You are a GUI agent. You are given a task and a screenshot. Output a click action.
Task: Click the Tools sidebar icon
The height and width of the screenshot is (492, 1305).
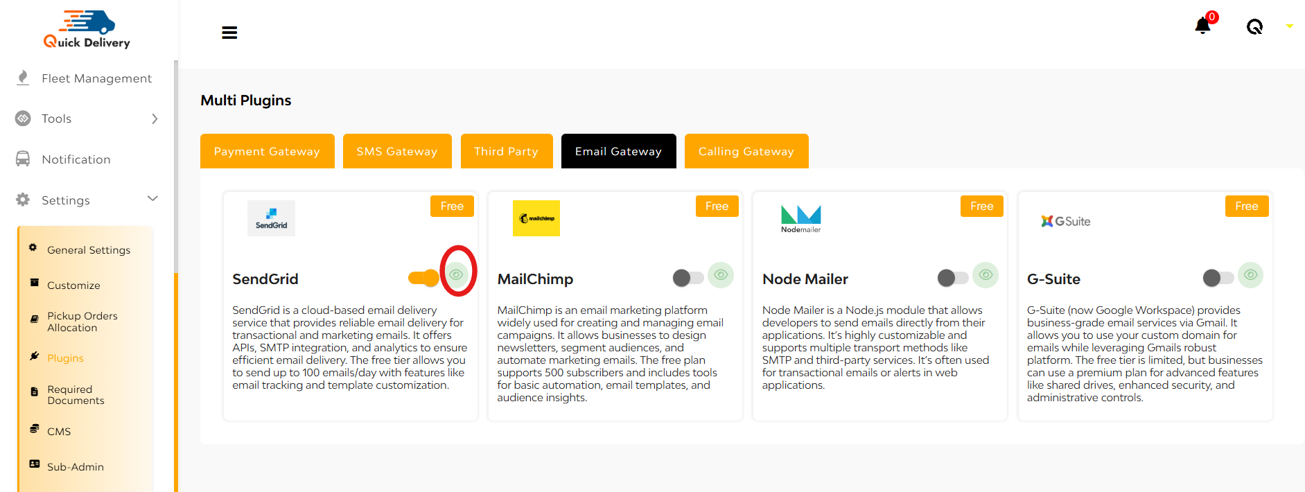pos(23,118)
